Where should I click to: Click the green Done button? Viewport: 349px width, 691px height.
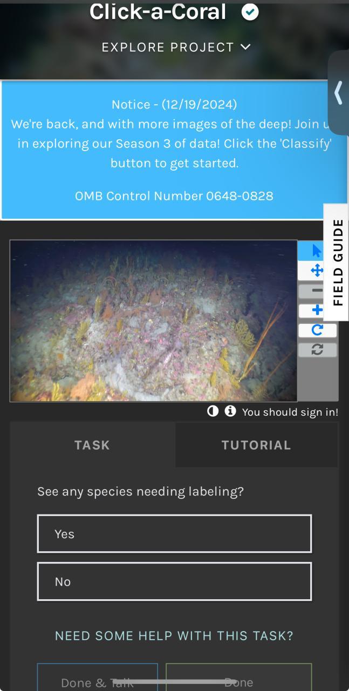[238, 678]
